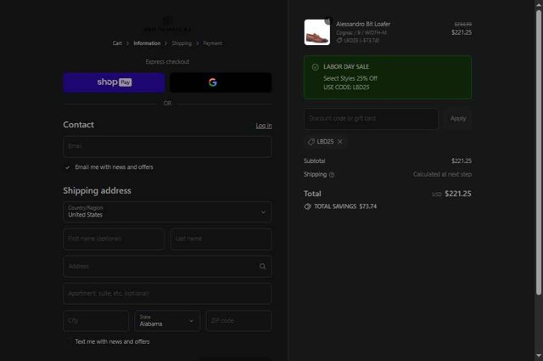543x361 pixels.
Task: Click the LBD25 tag icon under product name
Action: click(x=339, y=41)
